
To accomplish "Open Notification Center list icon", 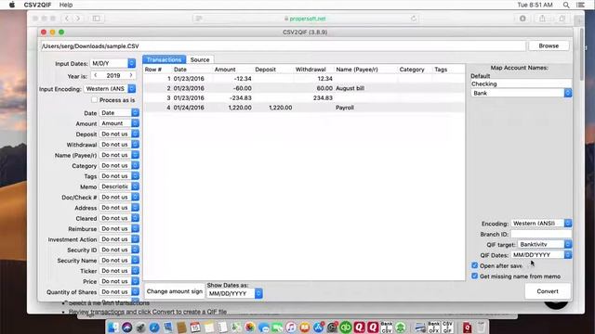I will [x=580, y=5].
